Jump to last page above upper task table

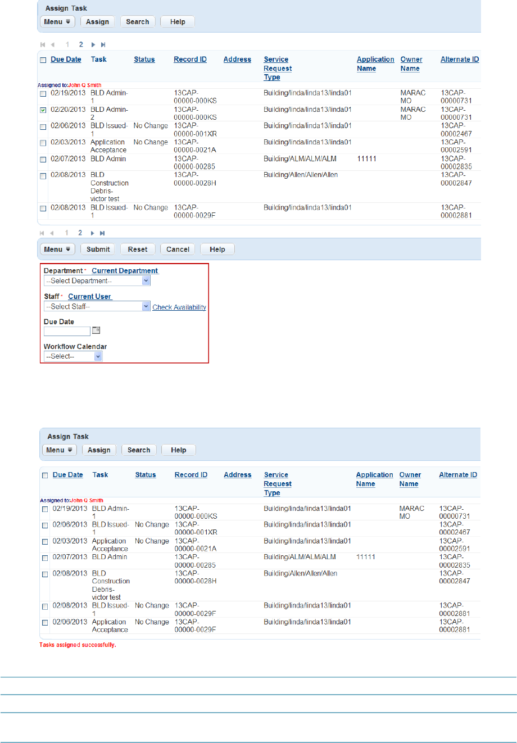[x=102, y=44]
